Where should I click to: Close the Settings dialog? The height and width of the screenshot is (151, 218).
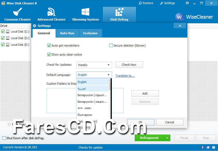click(180, 25)
